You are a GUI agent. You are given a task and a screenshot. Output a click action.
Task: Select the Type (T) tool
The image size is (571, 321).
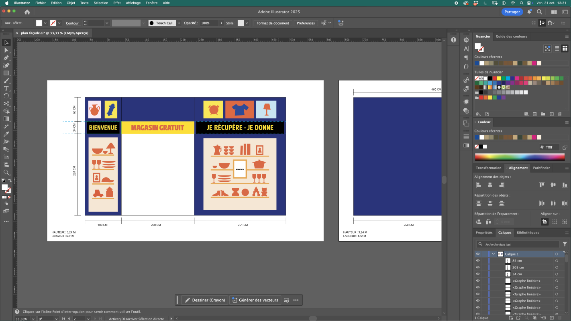(x=6, y=88)
